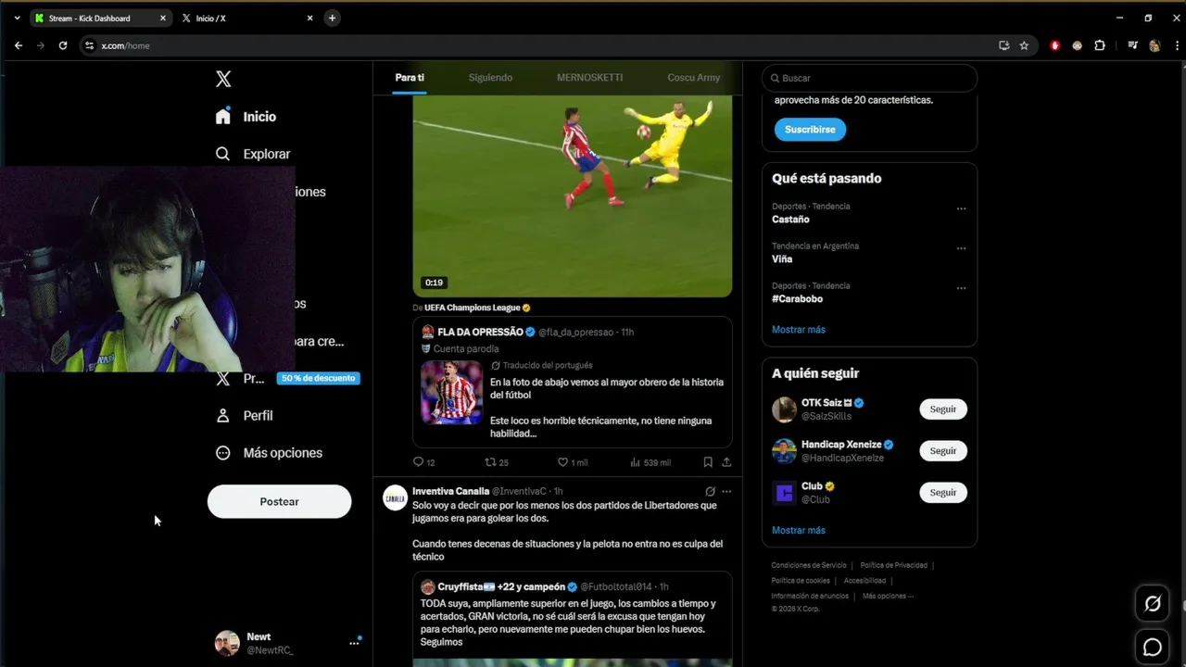Image resolution: width=1186 pixels, height=667 pixels.
Task: Open Newt profile avatar
Action: pos(227,643)
